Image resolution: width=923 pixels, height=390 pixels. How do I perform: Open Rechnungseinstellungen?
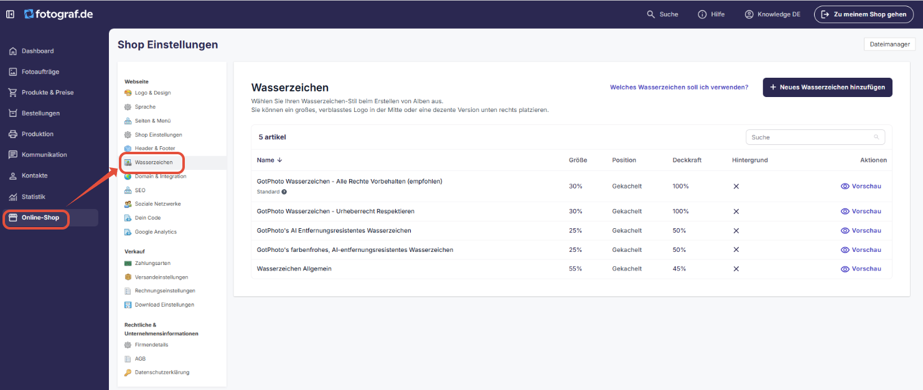pos(165,290)
